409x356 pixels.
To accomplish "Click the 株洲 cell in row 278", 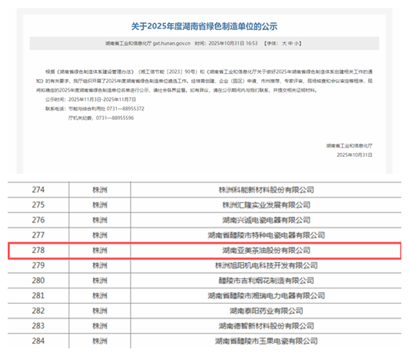I will 100,251.
